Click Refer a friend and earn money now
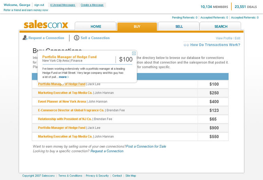Image resolution: width=263 pixels, height=180 pixels. (x=26, y=10)
